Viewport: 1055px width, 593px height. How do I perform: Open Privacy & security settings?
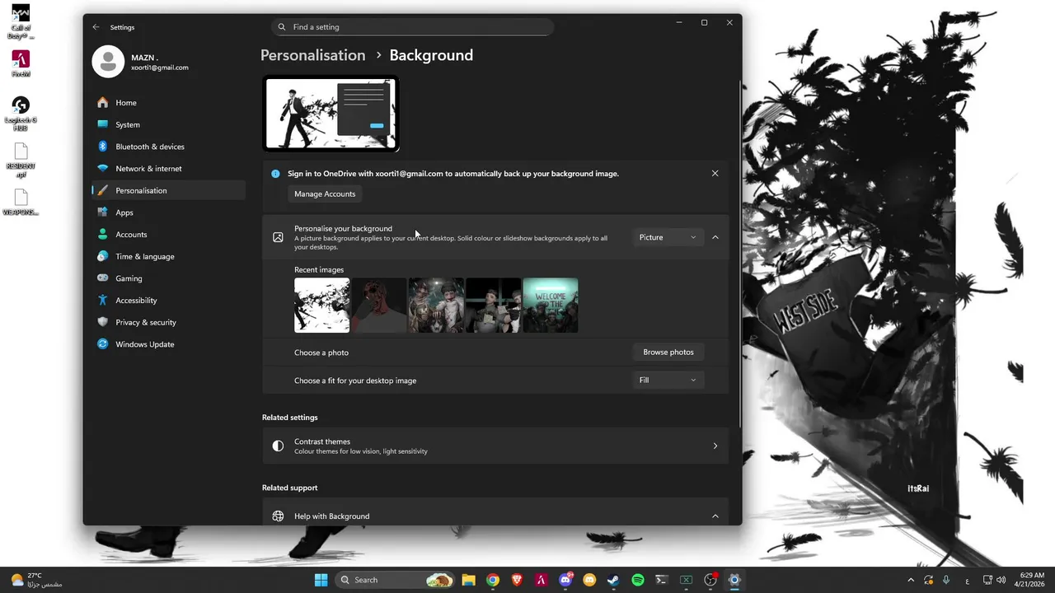click(168, 322)
